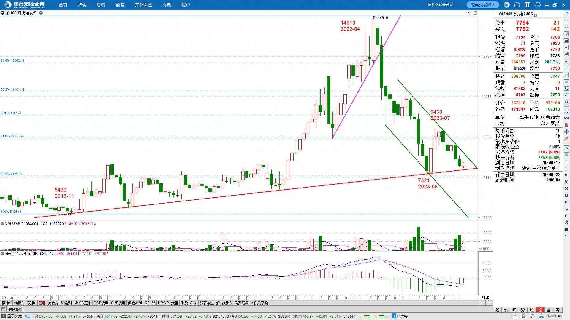Click the back arrow in right sidebar

[566, 14]
